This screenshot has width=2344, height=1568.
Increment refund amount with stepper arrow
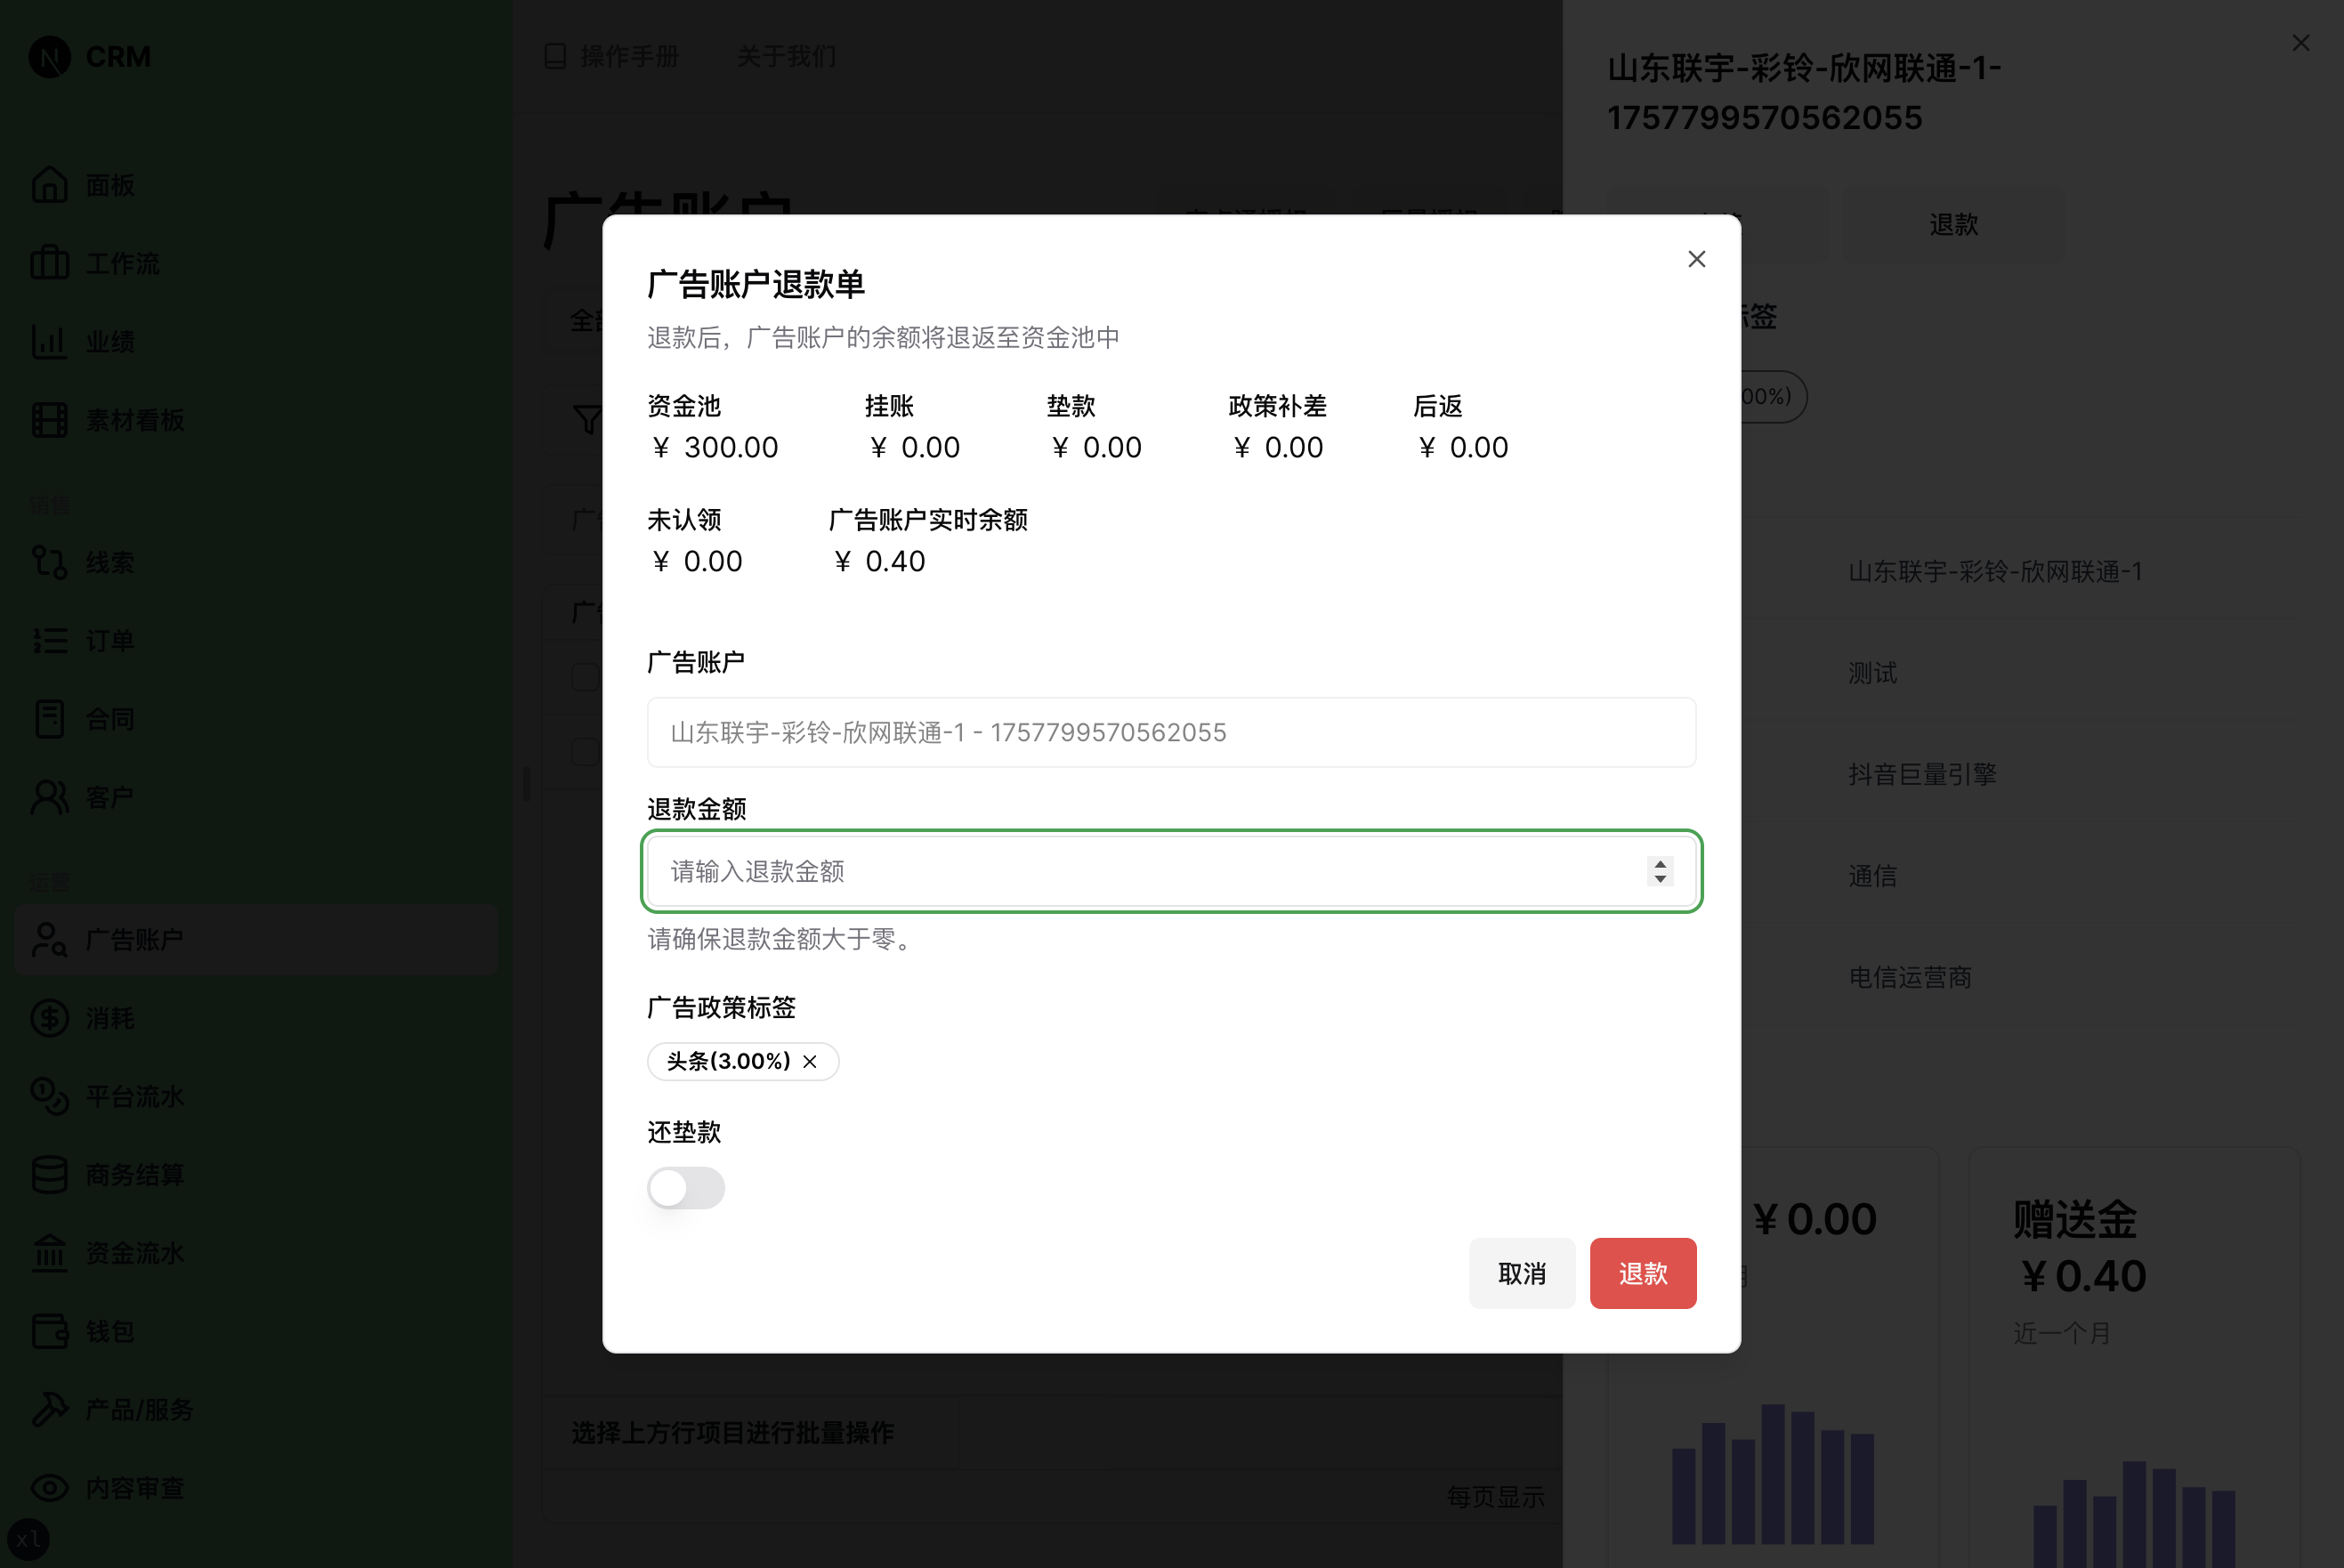[x=1660, y=864]
